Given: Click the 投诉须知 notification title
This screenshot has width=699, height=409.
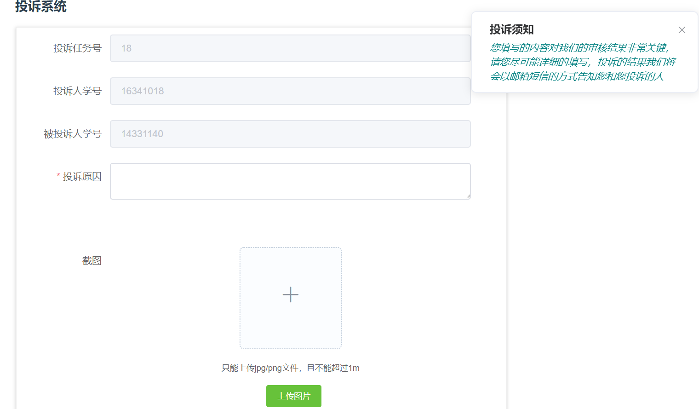Looking at the screenshot, I should point(511,29).
